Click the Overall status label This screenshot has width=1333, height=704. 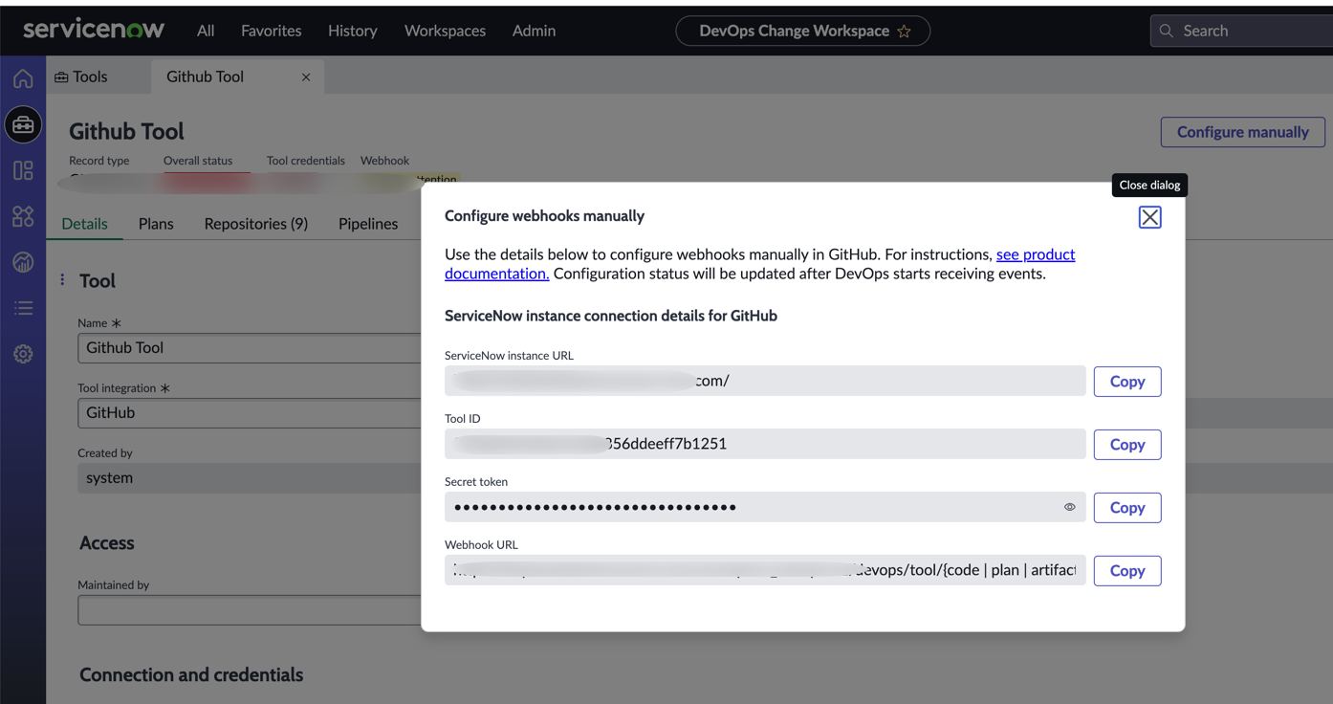coord(198,161)
